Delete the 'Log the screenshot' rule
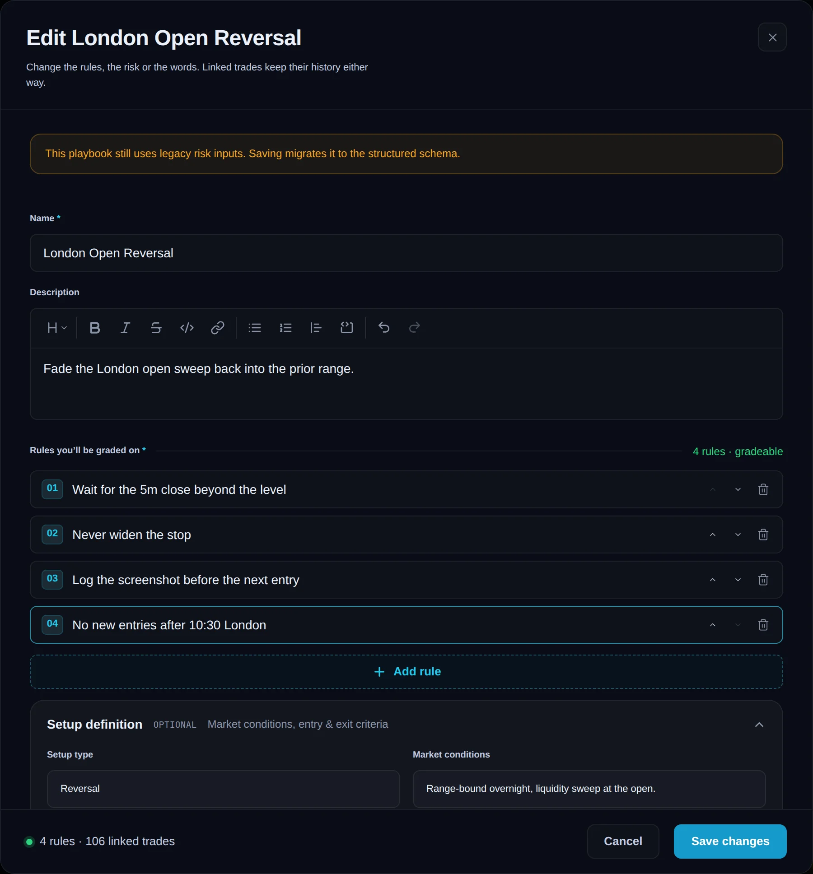 coord(763,580)
